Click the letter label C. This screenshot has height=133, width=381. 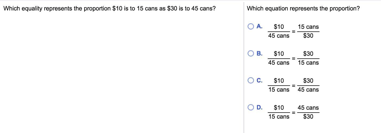259,80
